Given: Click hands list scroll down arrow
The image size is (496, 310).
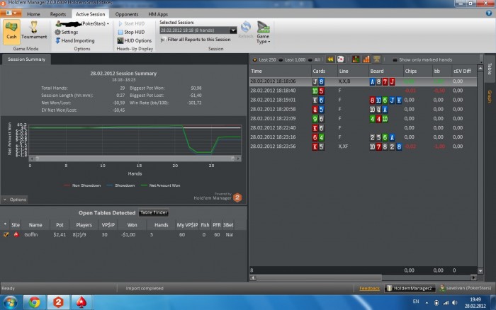Looking at the screenshot, I should (x=480, y=271).
